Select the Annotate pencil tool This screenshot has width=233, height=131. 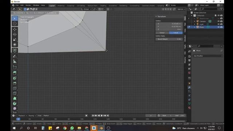coord(15,56)
